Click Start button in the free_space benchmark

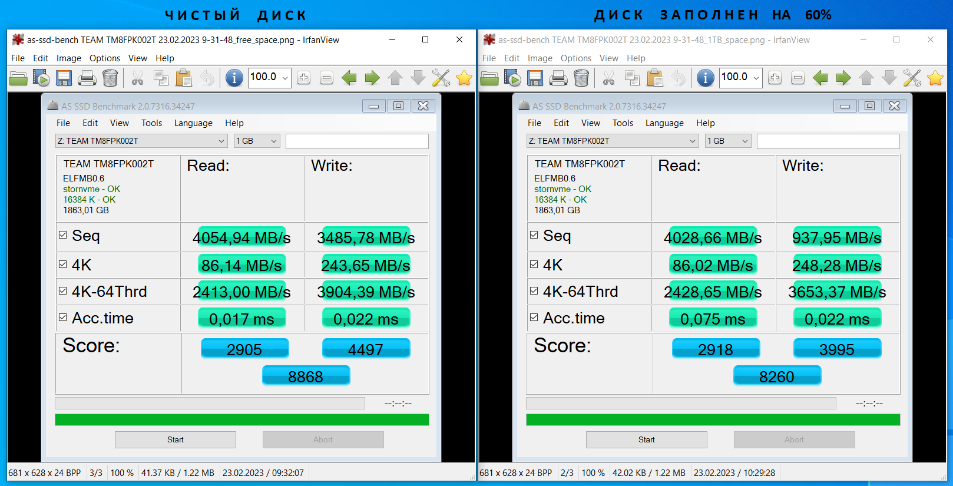pyautogui.click(x=176, y=439)
